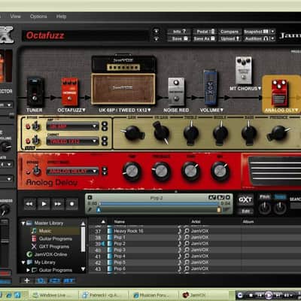Screen dimensions: 301x301
Task: Select the Tuner pedal in the chain
Action: 35,92
